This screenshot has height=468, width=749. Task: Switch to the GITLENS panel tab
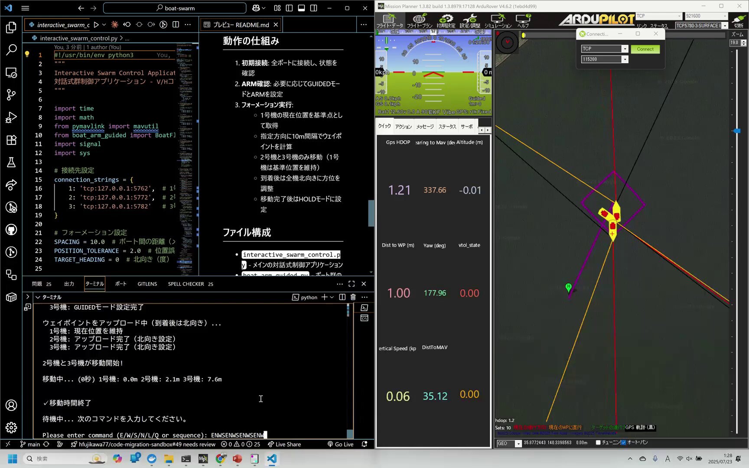147,284
